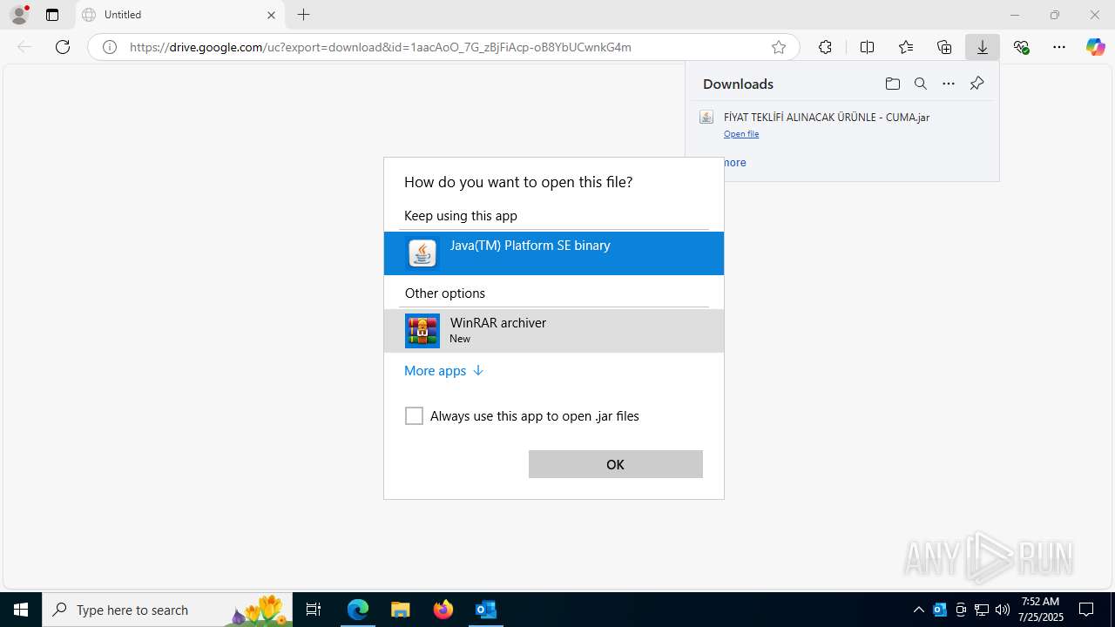This screenshot has width=1115, height=627.
Task: Open more options in Downloads panel
Action: 949,84
